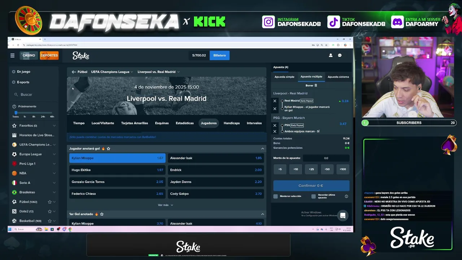Viewport: 462px width, 260px height.
Task: Collapse the 1er Gol anotado section
Action: pos(262,214)
